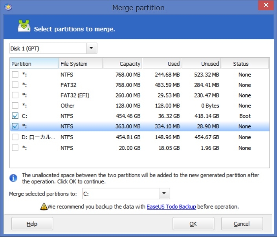The image size is (277, 238).
Task: Check the 768.00 MB FAT32 partition checkbox
Action: point(15,85)
